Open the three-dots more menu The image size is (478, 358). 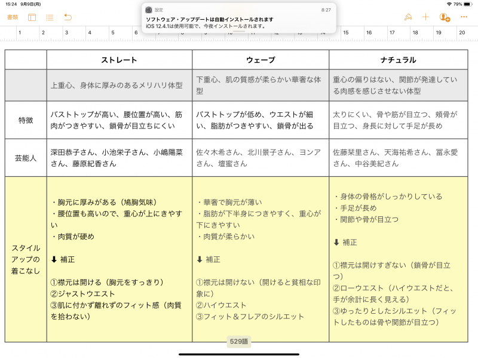click(464, 17)
